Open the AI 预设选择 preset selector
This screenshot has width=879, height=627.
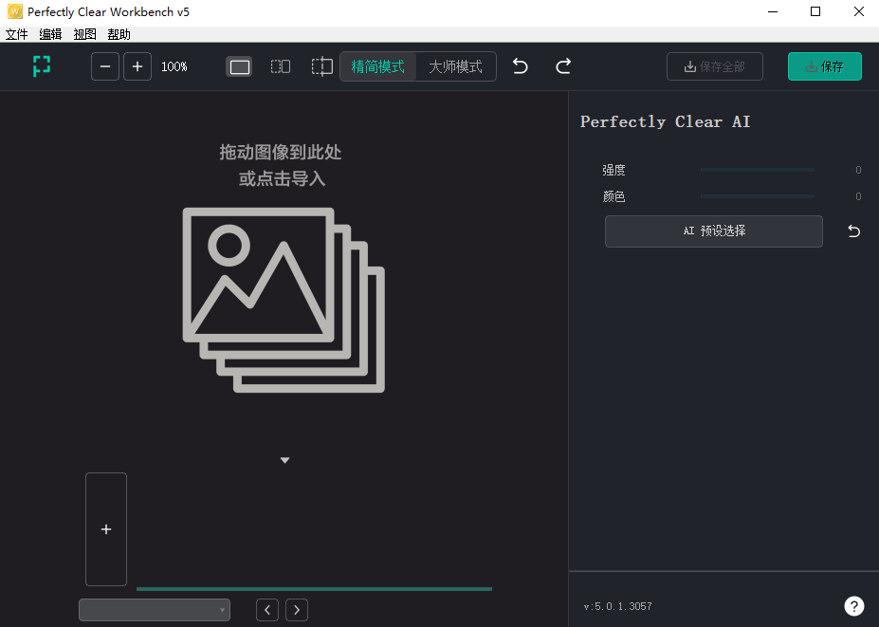[x=713, y=231]
